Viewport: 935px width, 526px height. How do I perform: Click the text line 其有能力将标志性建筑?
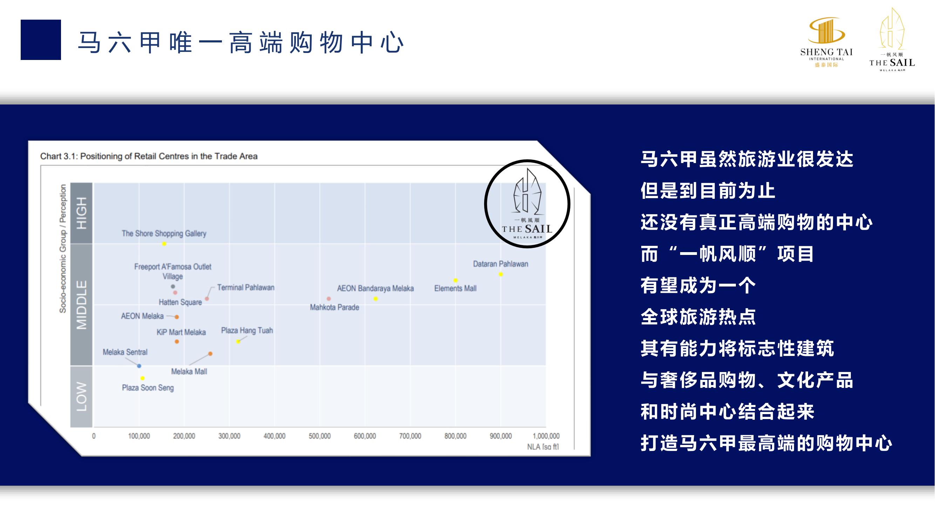737,349
